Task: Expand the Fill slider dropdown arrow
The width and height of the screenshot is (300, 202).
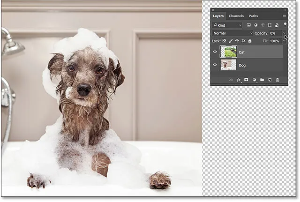Action: pyautogui.click(x=284, y=41)
